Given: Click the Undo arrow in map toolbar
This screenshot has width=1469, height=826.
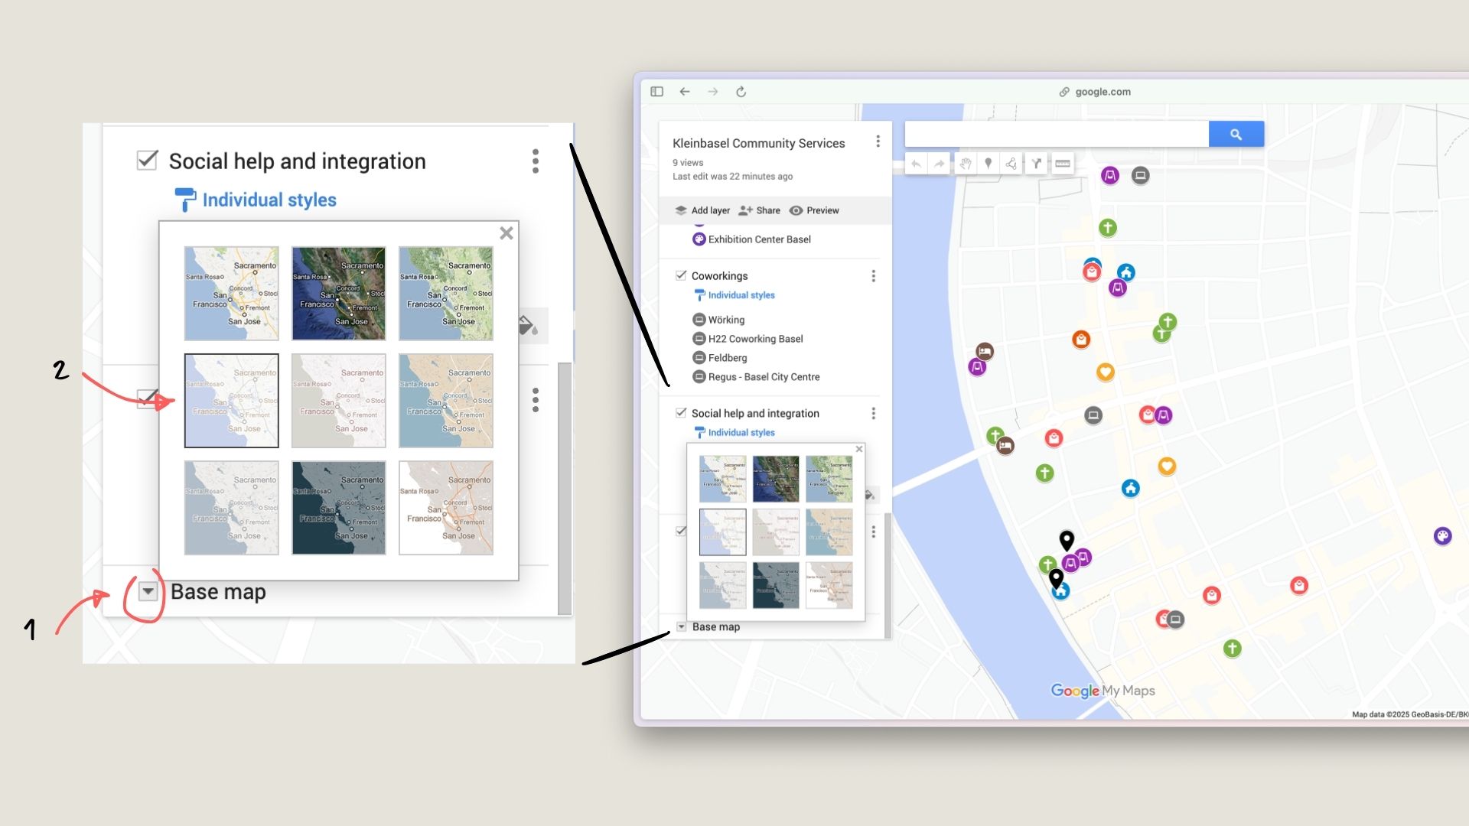Looking at the screenshot, I should (916, 164).
